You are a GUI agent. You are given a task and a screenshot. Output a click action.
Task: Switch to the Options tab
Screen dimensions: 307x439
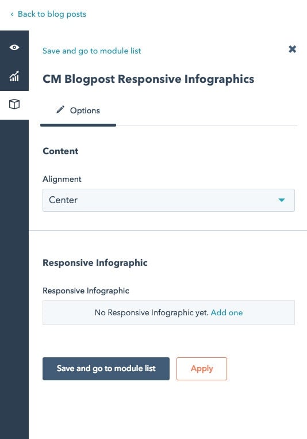point(78,110)
